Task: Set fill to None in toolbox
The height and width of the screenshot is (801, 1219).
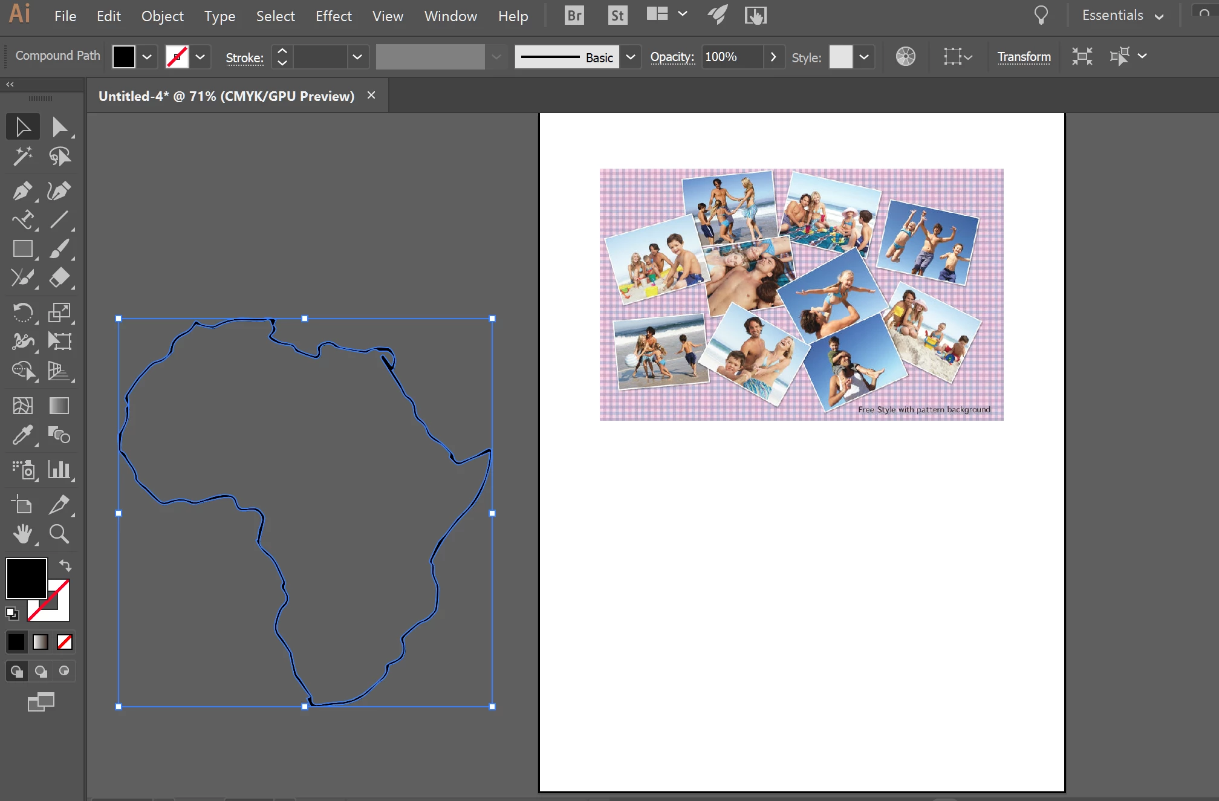Action: (x=65, y=642)
